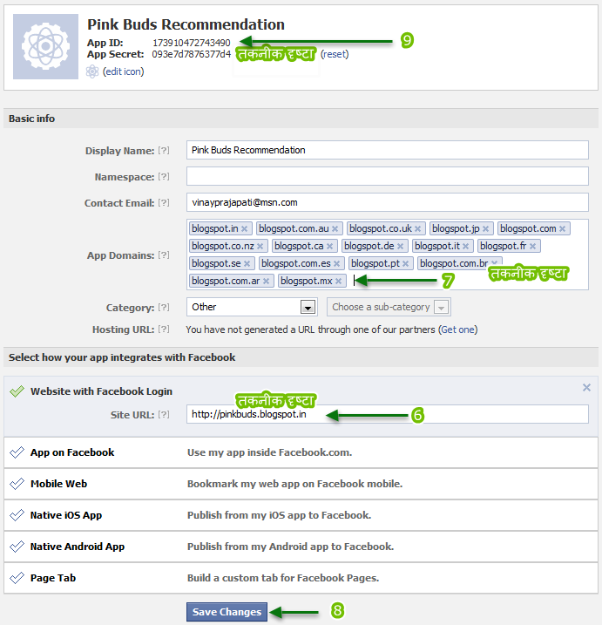Enable the Page Tab checkmark
This screenshot has width=602, height=625.
(17, 578)
